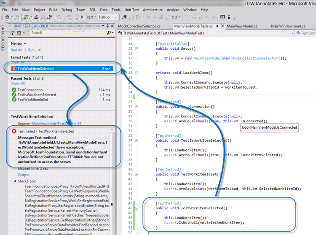Open the Architecture menu
This screenshot has width=316, height=235.
coord(153,10)
